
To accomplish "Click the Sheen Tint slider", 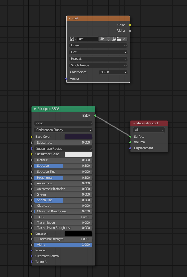I will 63,200.
